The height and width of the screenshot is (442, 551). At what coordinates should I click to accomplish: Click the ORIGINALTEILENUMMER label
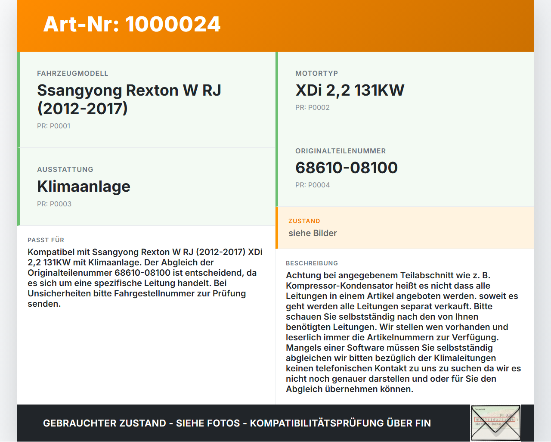[x=341, y=151]
